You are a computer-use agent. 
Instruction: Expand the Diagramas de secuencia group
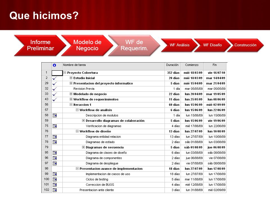(83, 147)
